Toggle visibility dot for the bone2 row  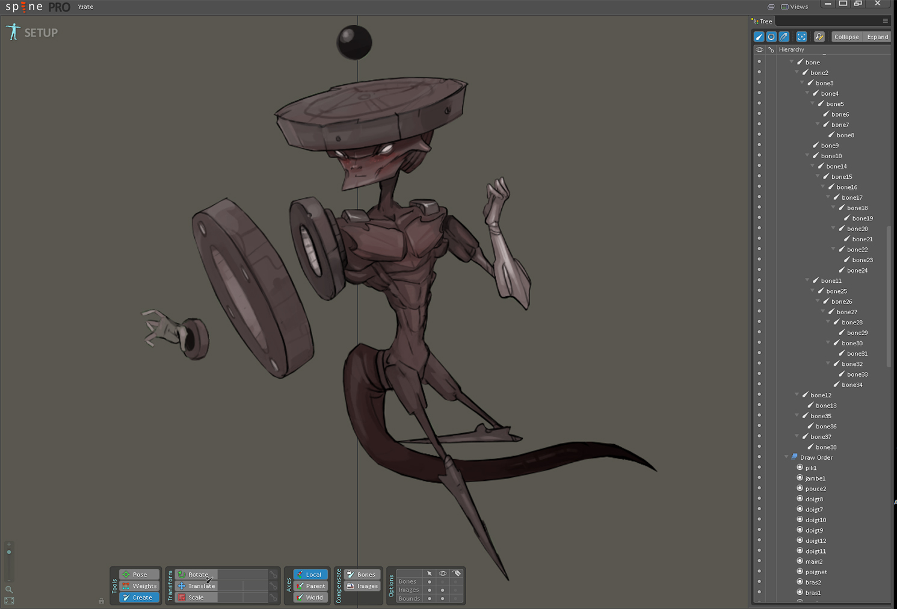click(x=759, y=72)
